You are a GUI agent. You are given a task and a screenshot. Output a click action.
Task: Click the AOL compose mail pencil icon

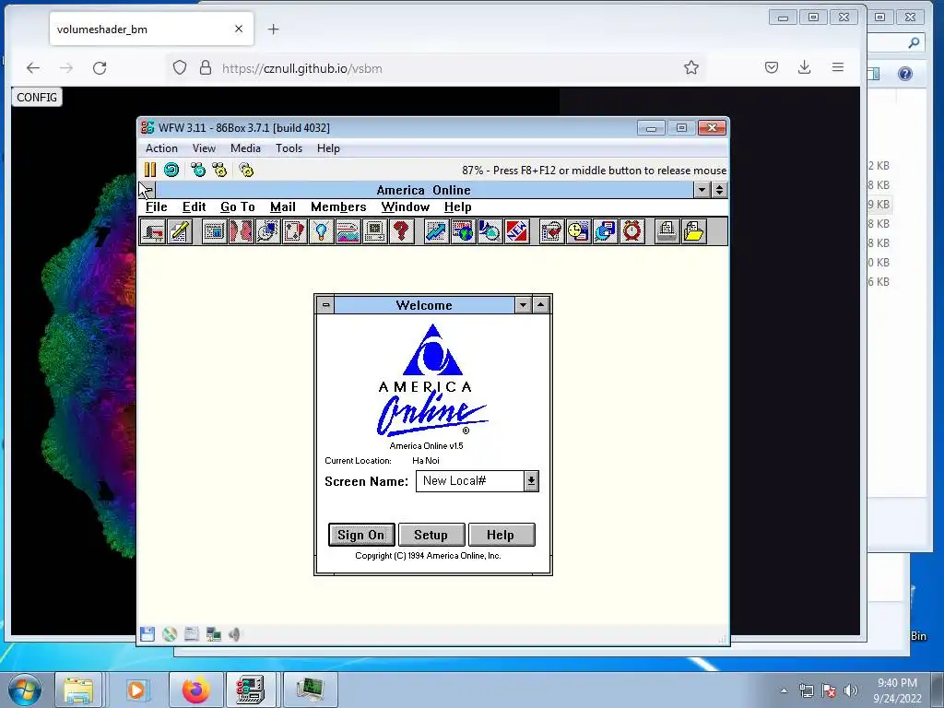pos(180,231)
